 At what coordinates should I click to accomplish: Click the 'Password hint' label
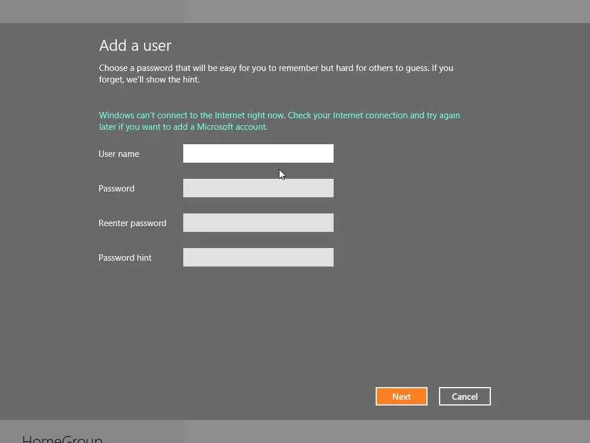point(125,258)
